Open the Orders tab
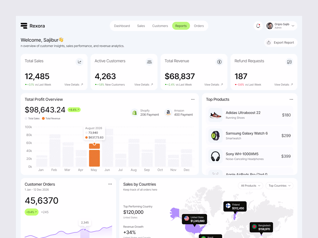Image resolution: width=318 pixels, height=238 pixels. 199,26
